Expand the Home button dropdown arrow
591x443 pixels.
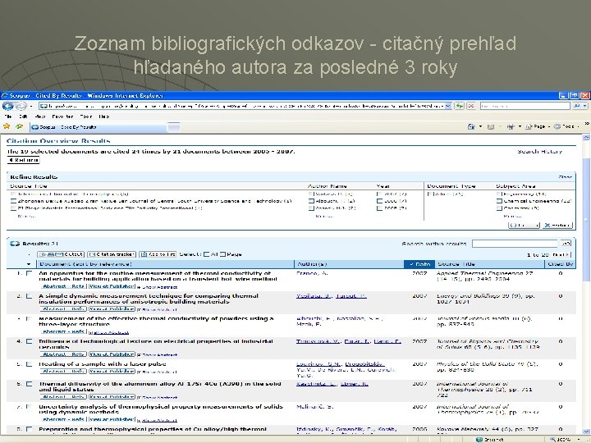coord(480,126)
